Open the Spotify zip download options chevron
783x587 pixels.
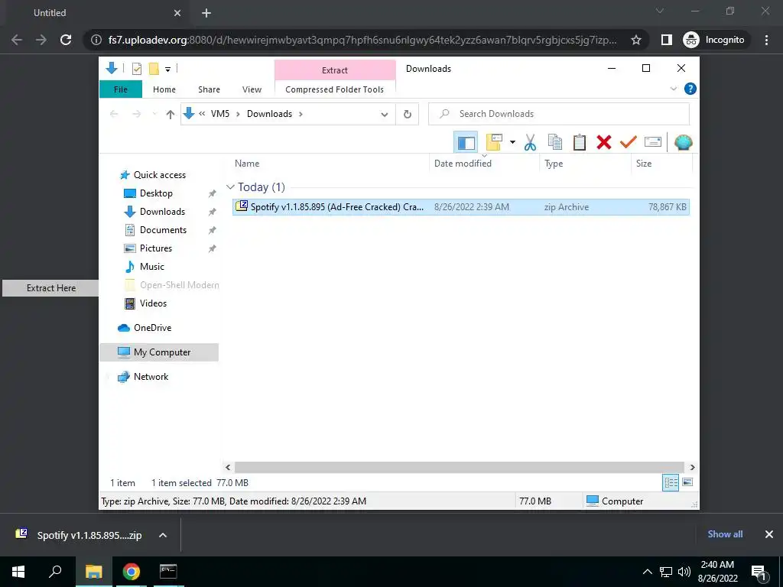163,535
